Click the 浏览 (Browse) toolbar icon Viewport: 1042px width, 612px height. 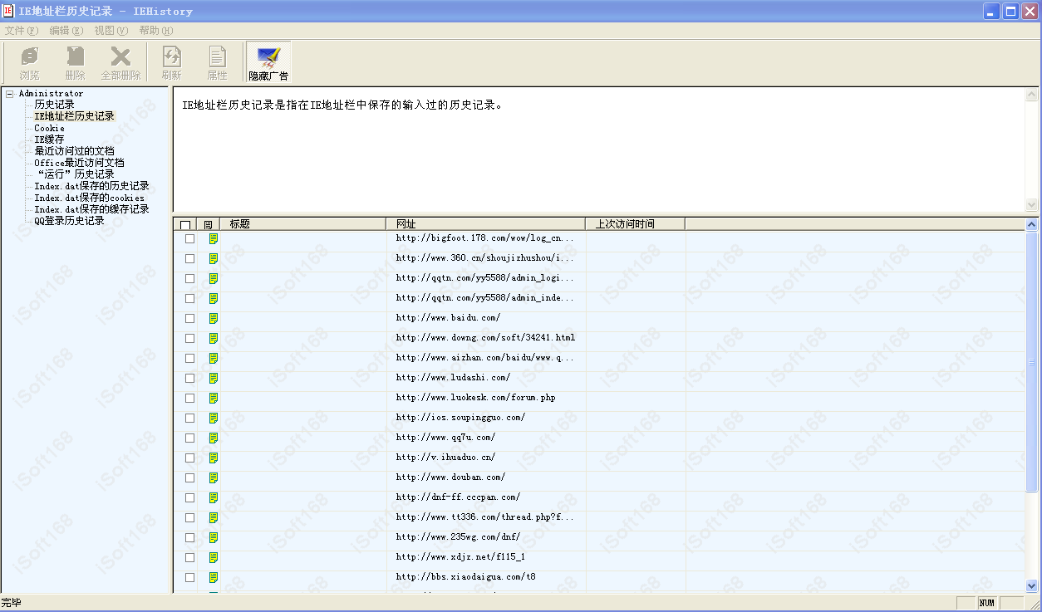(29, 62)
